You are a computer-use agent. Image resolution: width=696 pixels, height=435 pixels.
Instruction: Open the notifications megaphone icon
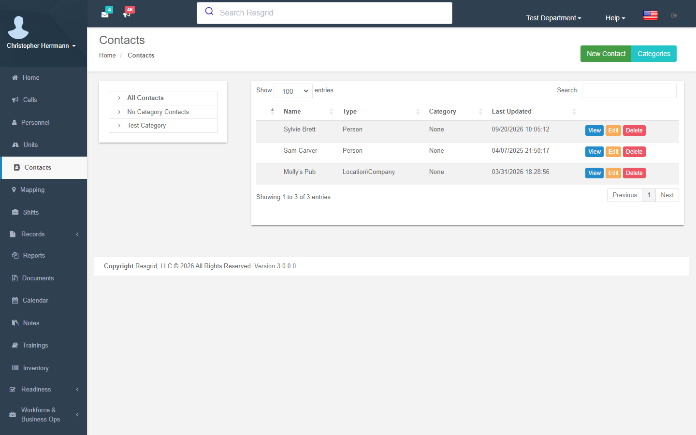click(127, 14)
